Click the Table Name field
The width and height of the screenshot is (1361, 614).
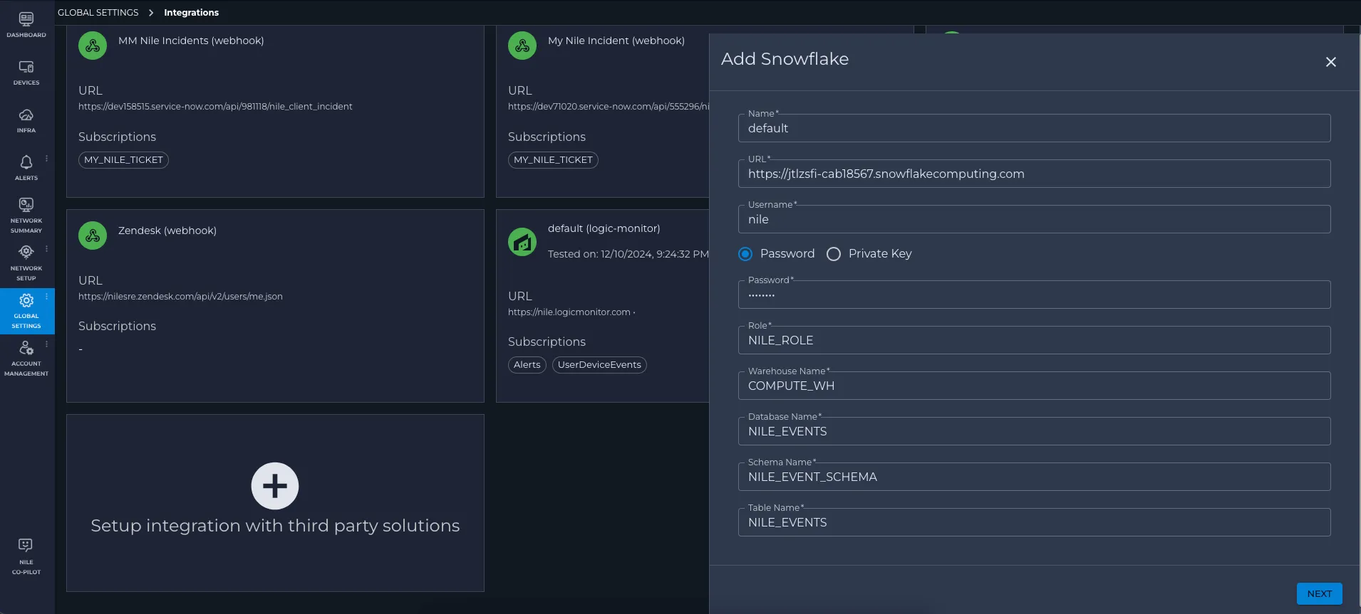coord(1034,522)
